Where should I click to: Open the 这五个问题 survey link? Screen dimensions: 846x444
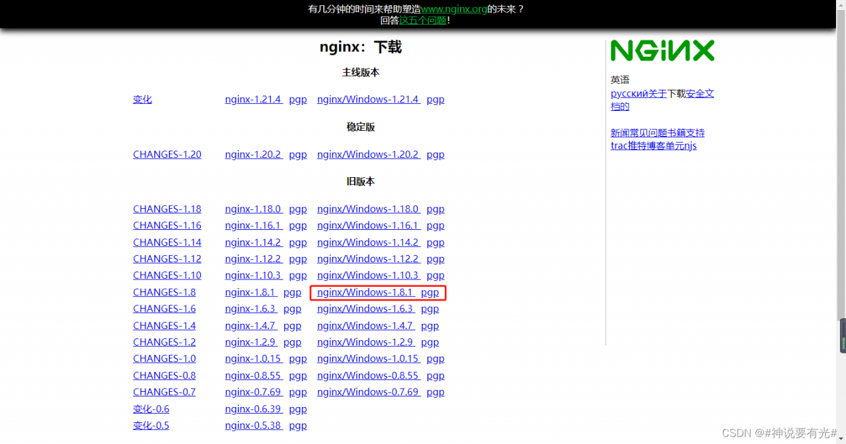tap(423, 20)
